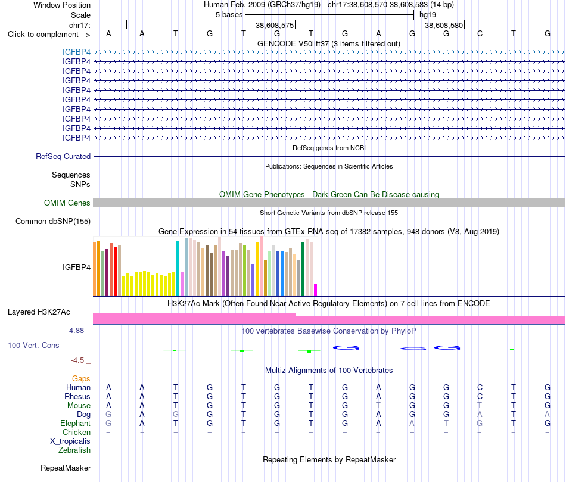Click the dark green bar in GTEx chart
Viewport: 566px width, 482px height.
coord(303,269)
